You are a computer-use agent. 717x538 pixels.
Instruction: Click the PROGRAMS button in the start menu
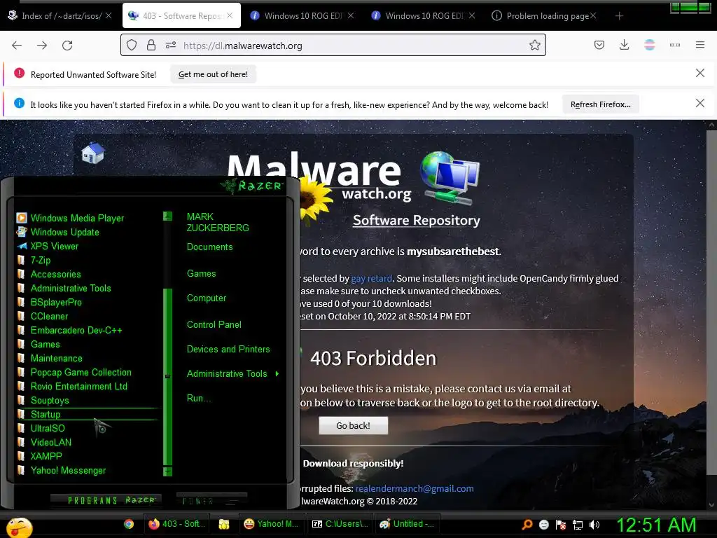click(106, 500)
